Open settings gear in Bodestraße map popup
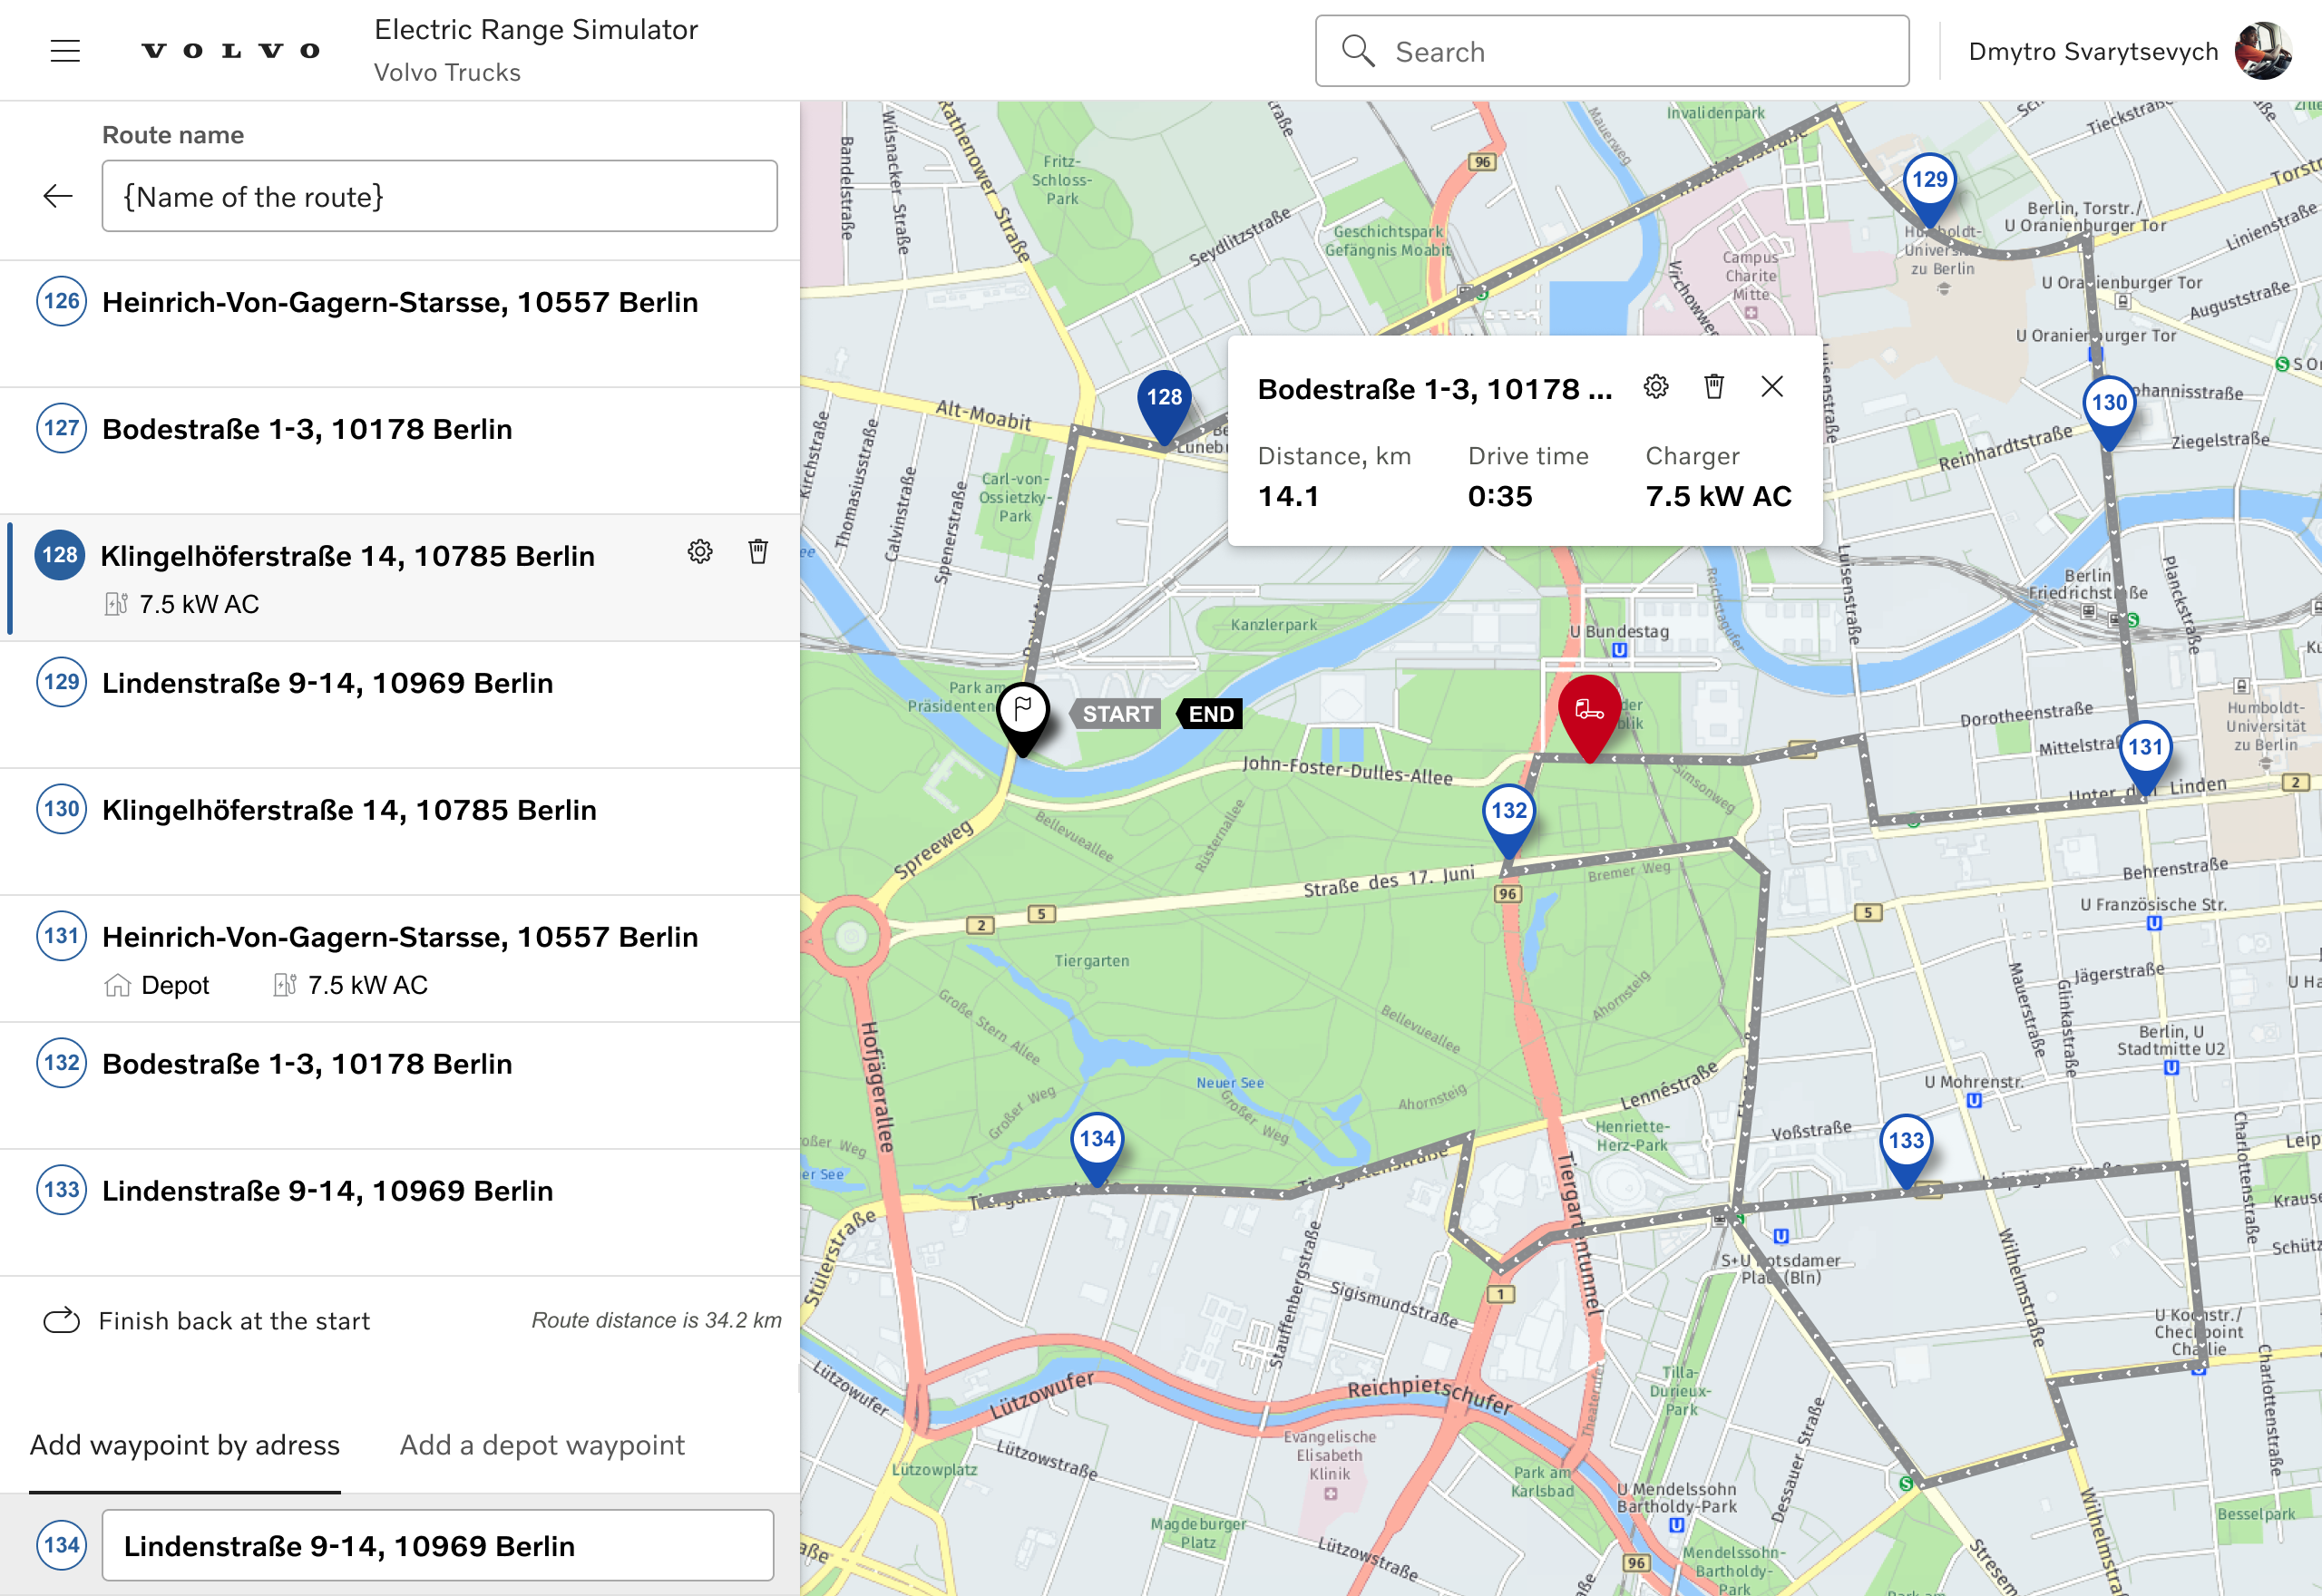Screen dimensions: 2322x1596 (1656, 387)
